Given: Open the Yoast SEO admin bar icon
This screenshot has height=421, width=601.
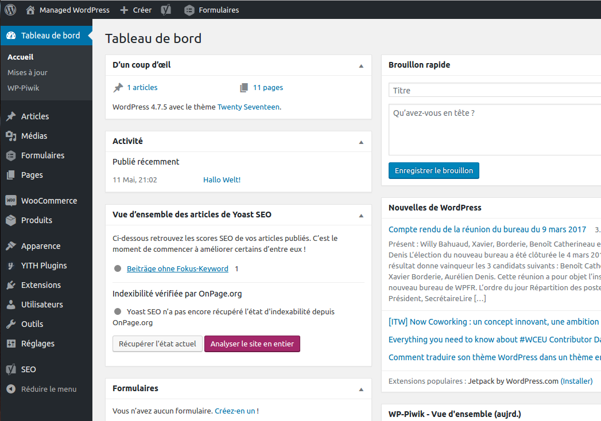Looking at the screenshot, I should tap(165, 10).
